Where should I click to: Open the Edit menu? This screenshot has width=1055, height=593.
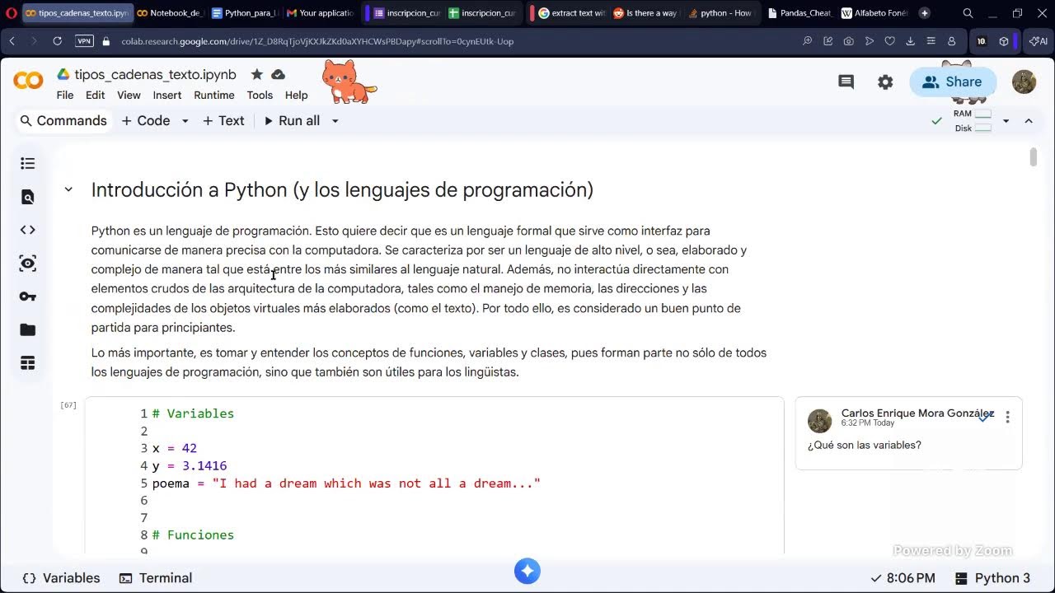pyautogui.click(x=96, y=95)
